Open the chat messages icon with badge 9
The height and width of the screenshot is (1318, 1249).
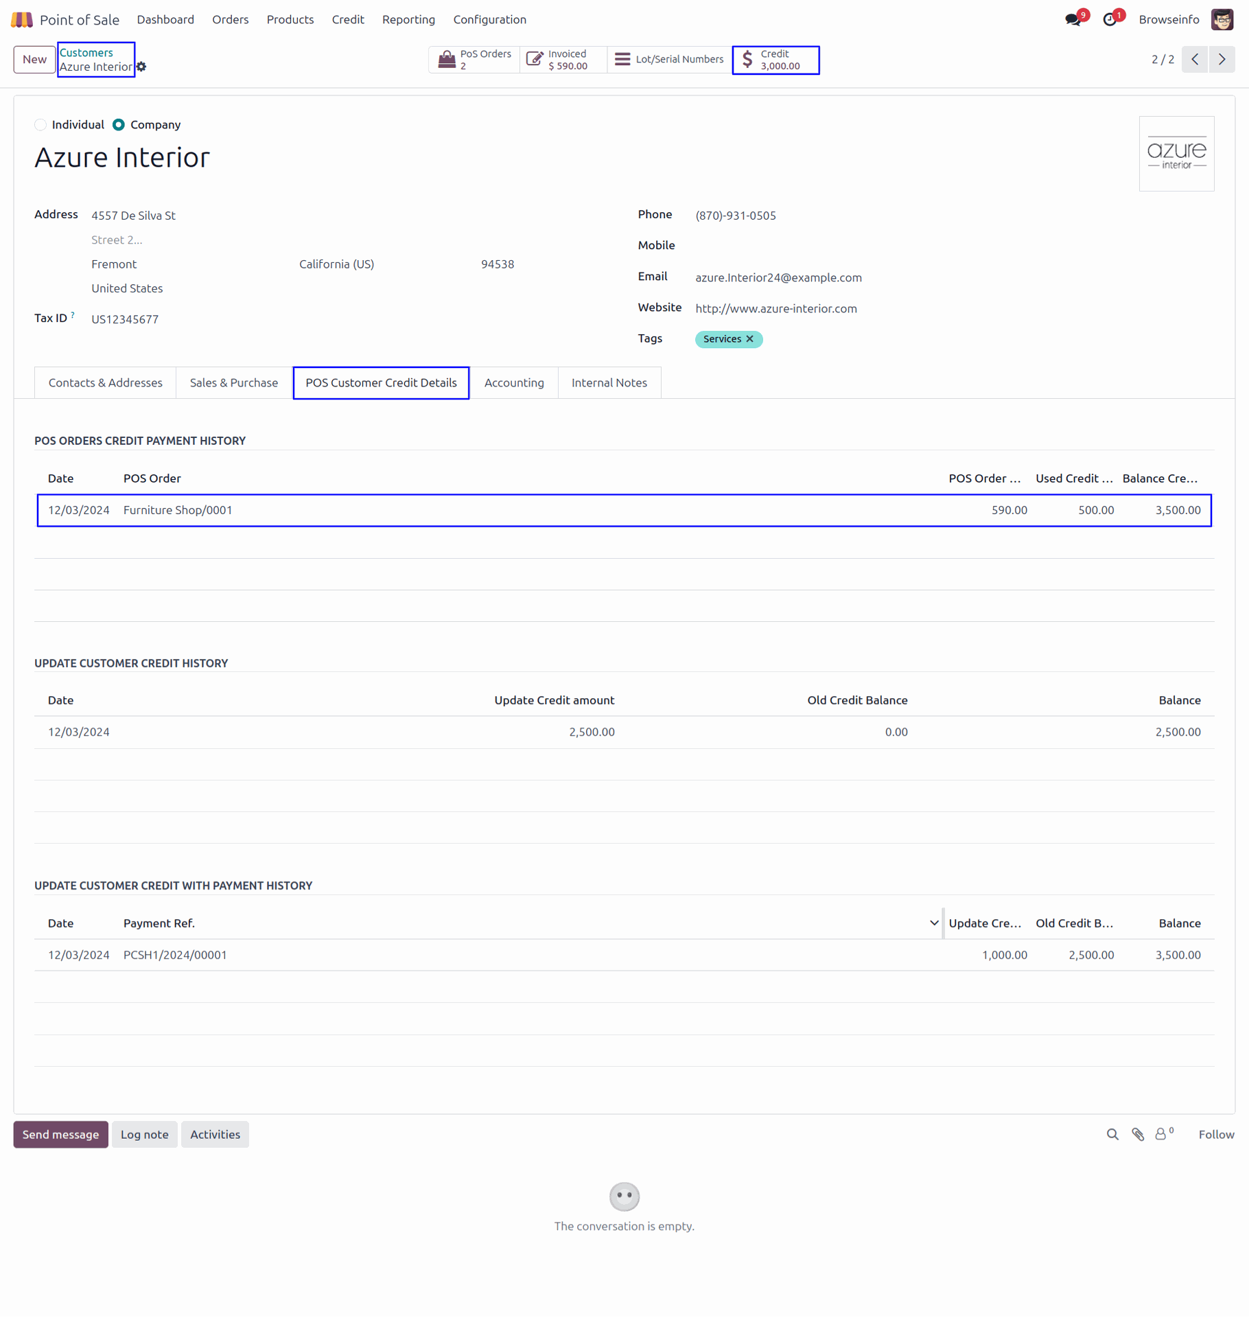click(x=1073, y=19)
